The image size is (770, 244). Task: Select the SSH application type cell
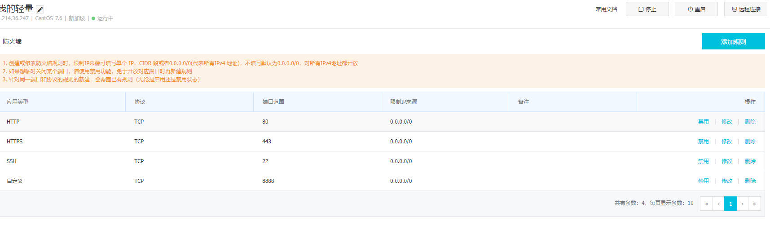11,161
